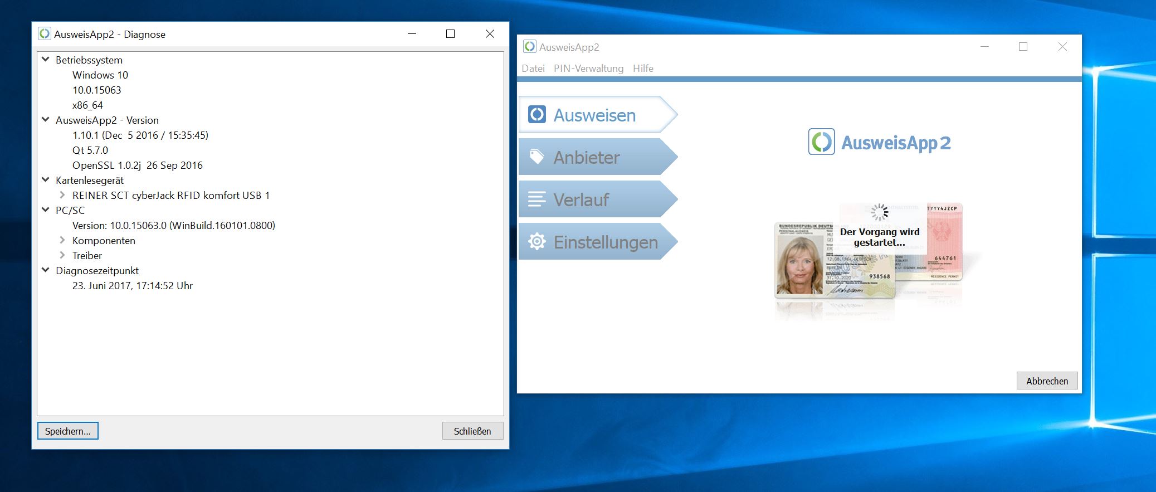Click the Einstellungen gear icon
Image resolution: width=1156 pixels, height=492 pixels.
point(537,242)
